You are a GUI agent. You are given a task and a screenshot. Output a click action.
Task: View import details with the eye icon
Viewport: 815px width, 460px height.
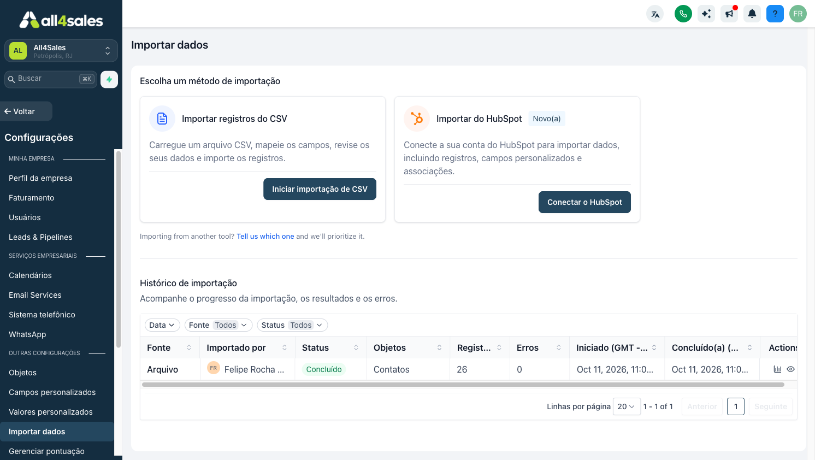790,369
